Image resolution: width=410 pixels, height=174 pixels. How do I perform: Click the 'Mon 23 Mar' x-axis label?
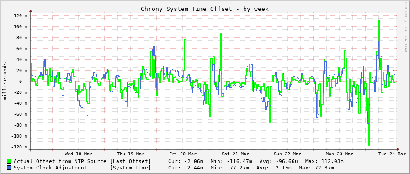[340, 154]
